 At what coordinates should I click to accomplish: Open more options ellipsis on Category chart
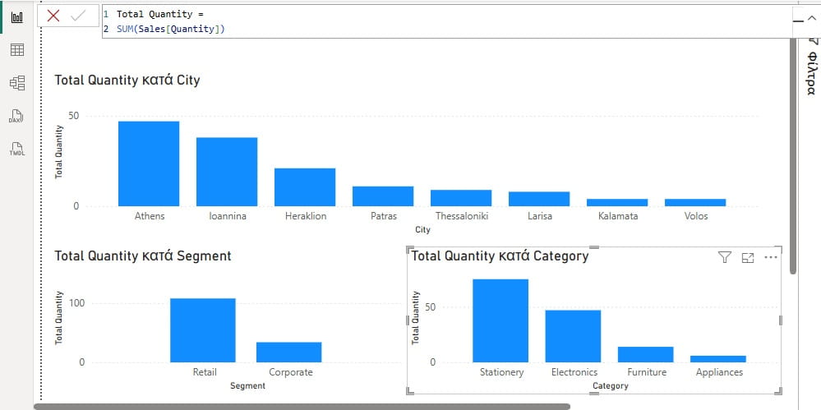(771, 257)
